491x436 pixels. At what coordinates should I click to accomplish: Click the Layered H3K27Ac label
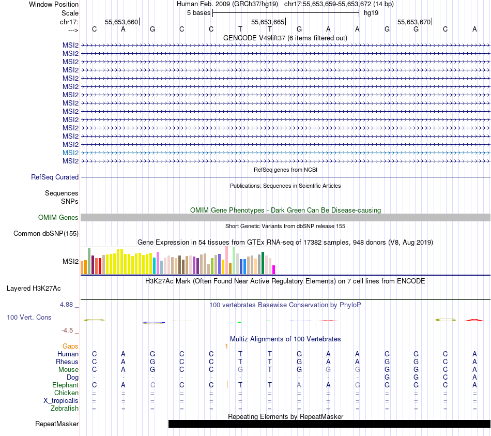point(34,289)
